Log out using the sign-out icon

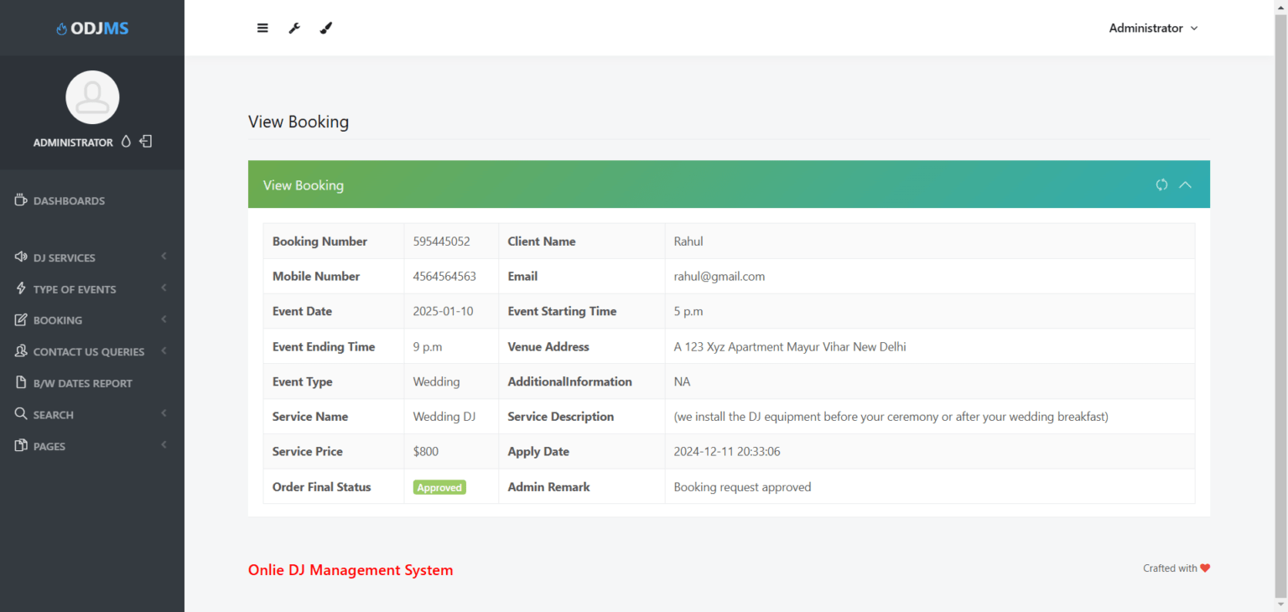(145, 141)
